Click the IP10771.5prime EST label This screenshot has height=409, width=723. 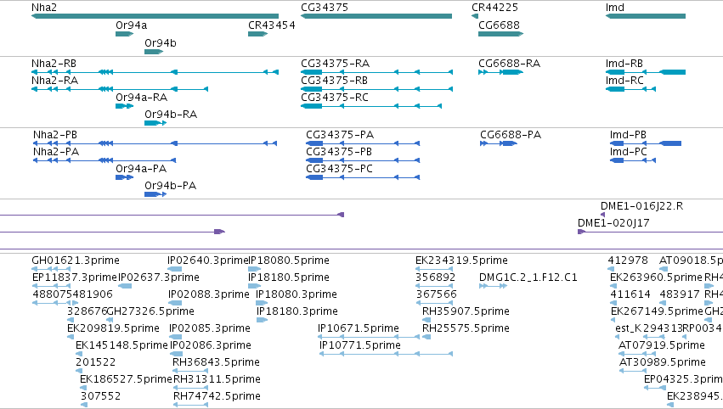(360, 346)
